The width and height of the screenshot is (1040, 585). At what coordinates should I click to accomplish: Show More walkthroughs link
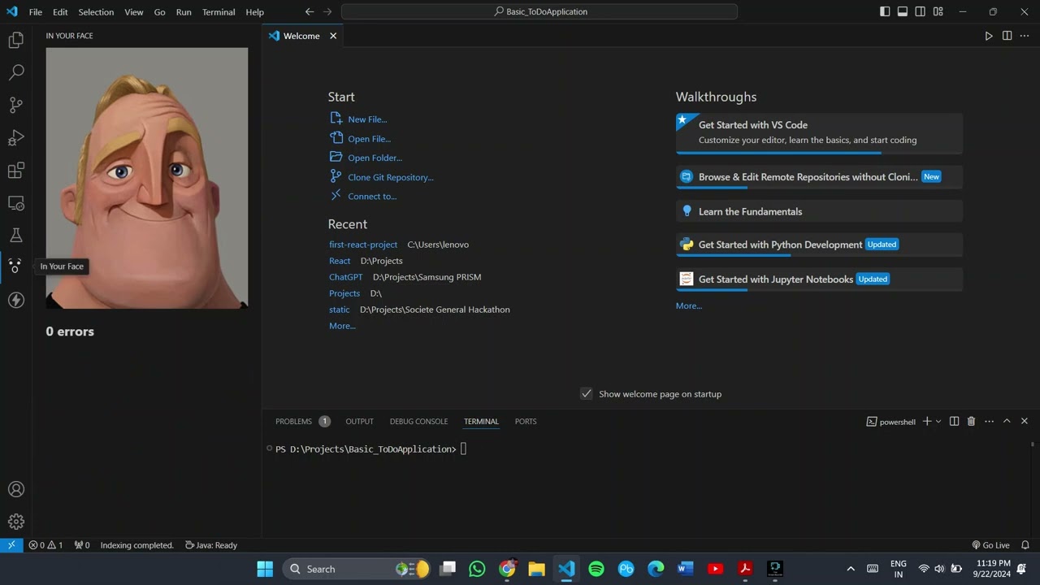[x=689, y=305]
